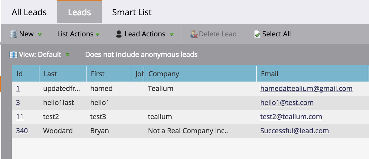
Task: Switch to the All Leads tab
Action: (29, 12)
